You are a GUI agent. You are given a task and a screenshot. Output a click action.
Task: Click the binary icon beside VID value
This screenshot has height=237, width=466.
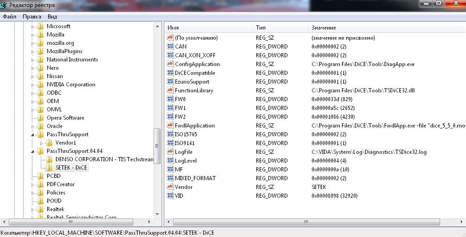pos(170,196)
